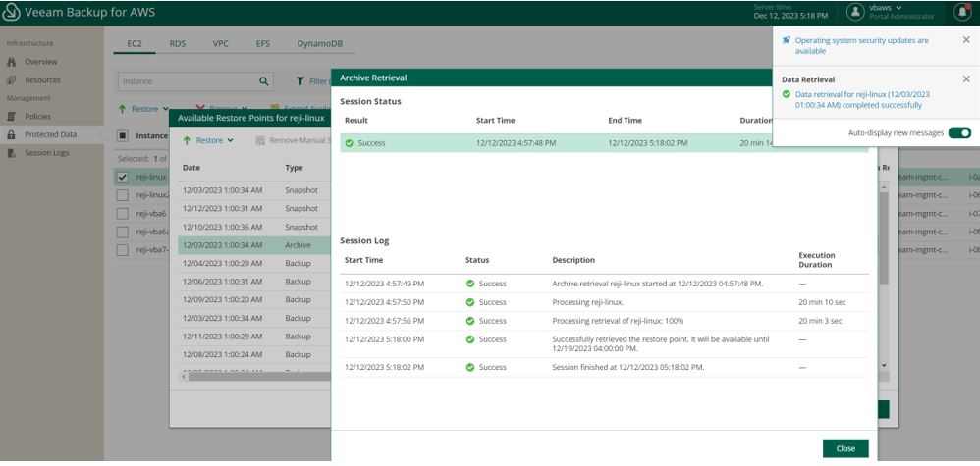Uncheck the reji-linux instance checkbox
This screenshot has width=980, height=466.
[x=123, y=177]
